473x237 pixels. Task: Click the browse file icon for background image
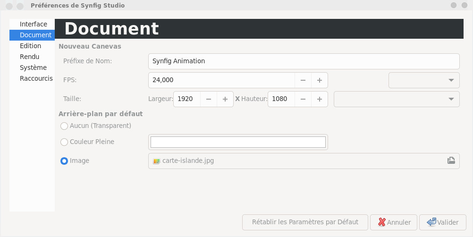point(451,161)
